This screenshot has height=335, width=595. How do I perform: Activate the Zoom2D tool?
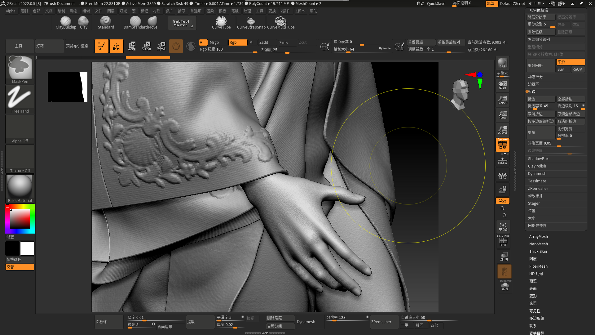502,100
